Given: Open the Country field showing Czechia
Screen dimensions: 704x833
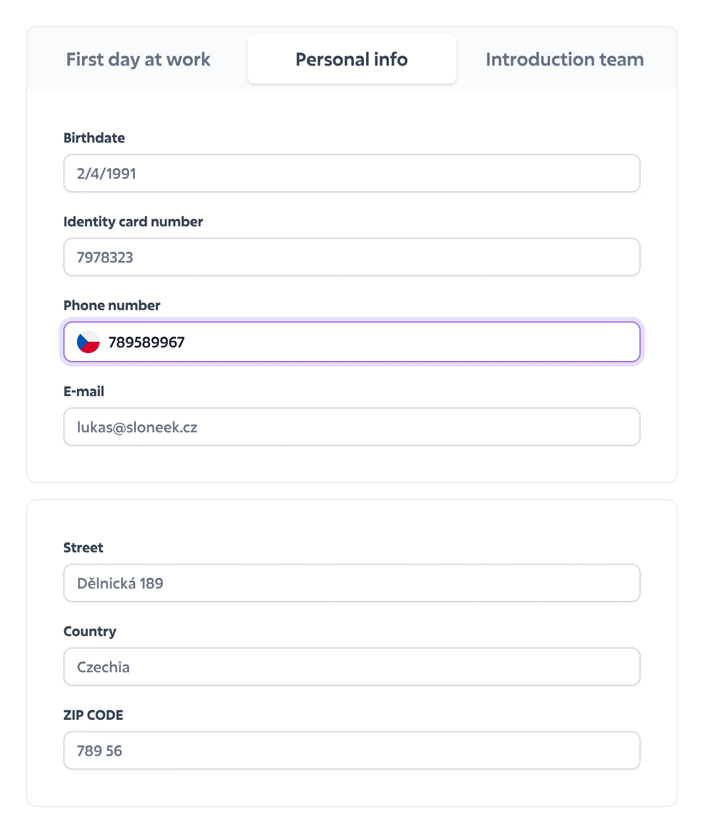Looking at the screenshot, I should (351, 667).
